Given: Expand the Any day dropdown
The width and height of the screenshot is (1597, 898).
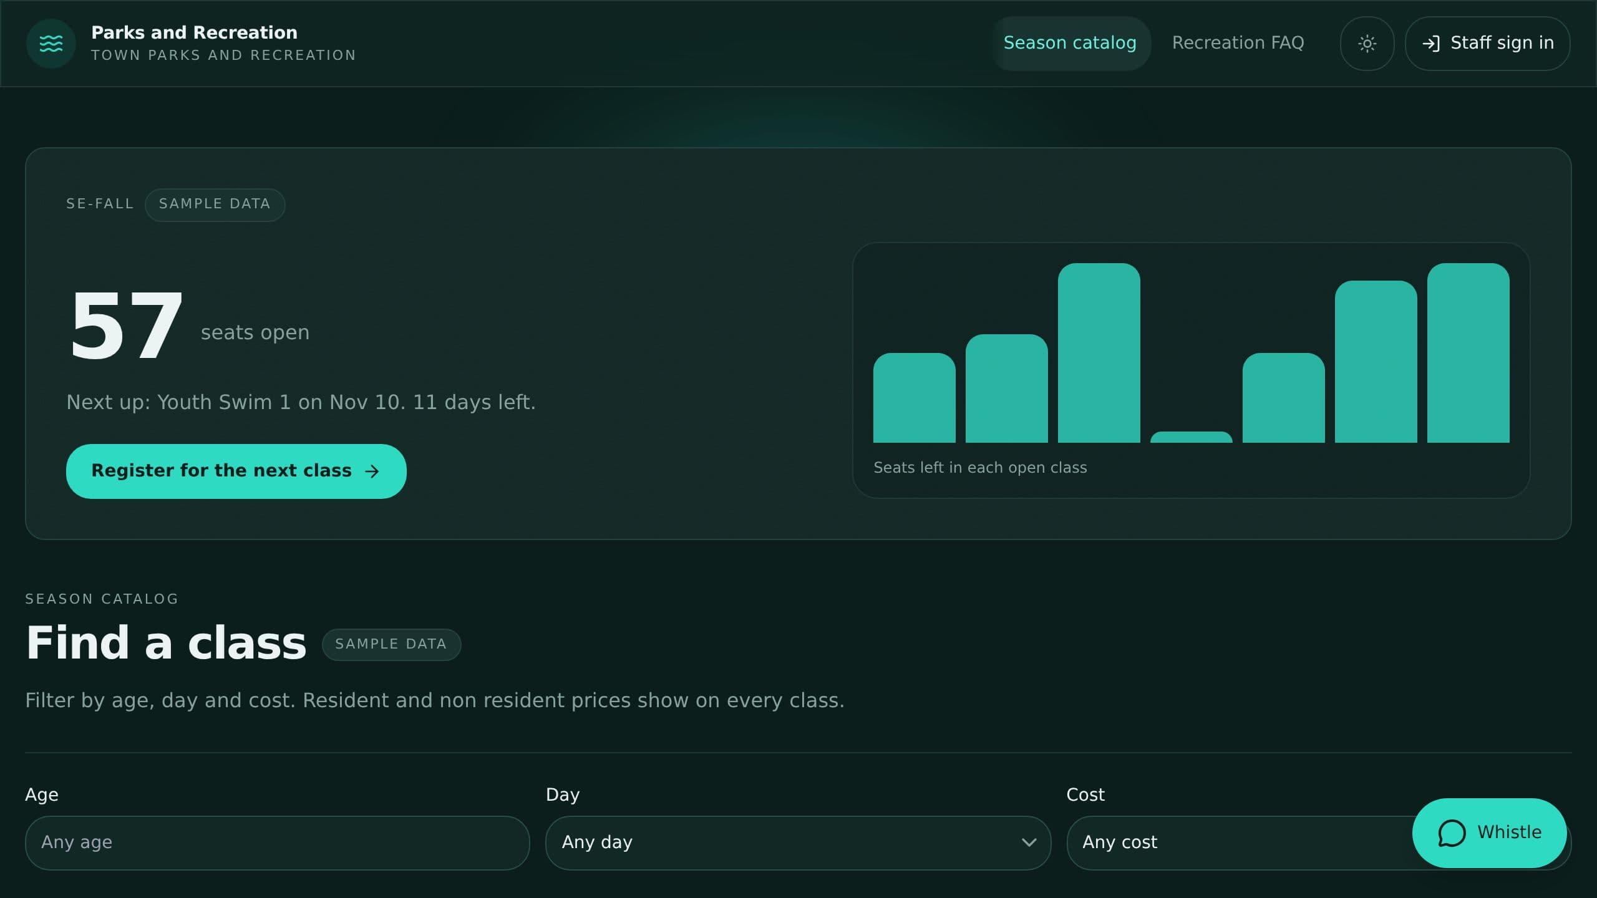Looking at the screenshot, I should (x=798, y=843).
